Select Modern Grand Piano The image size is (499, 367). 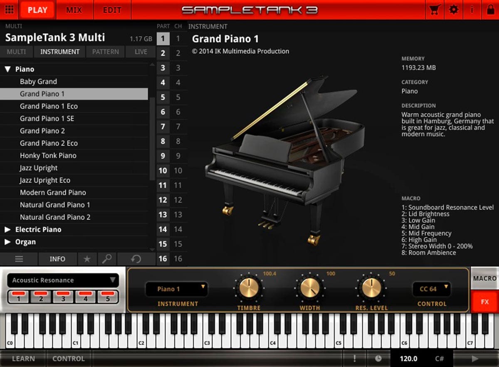coord(74,193)
